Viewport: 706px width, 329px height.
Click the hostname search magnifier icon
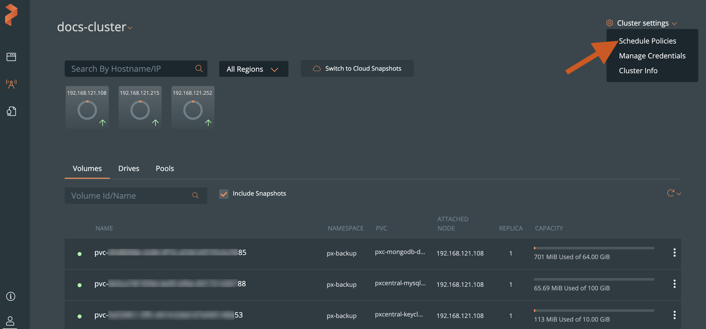[199, 69]
